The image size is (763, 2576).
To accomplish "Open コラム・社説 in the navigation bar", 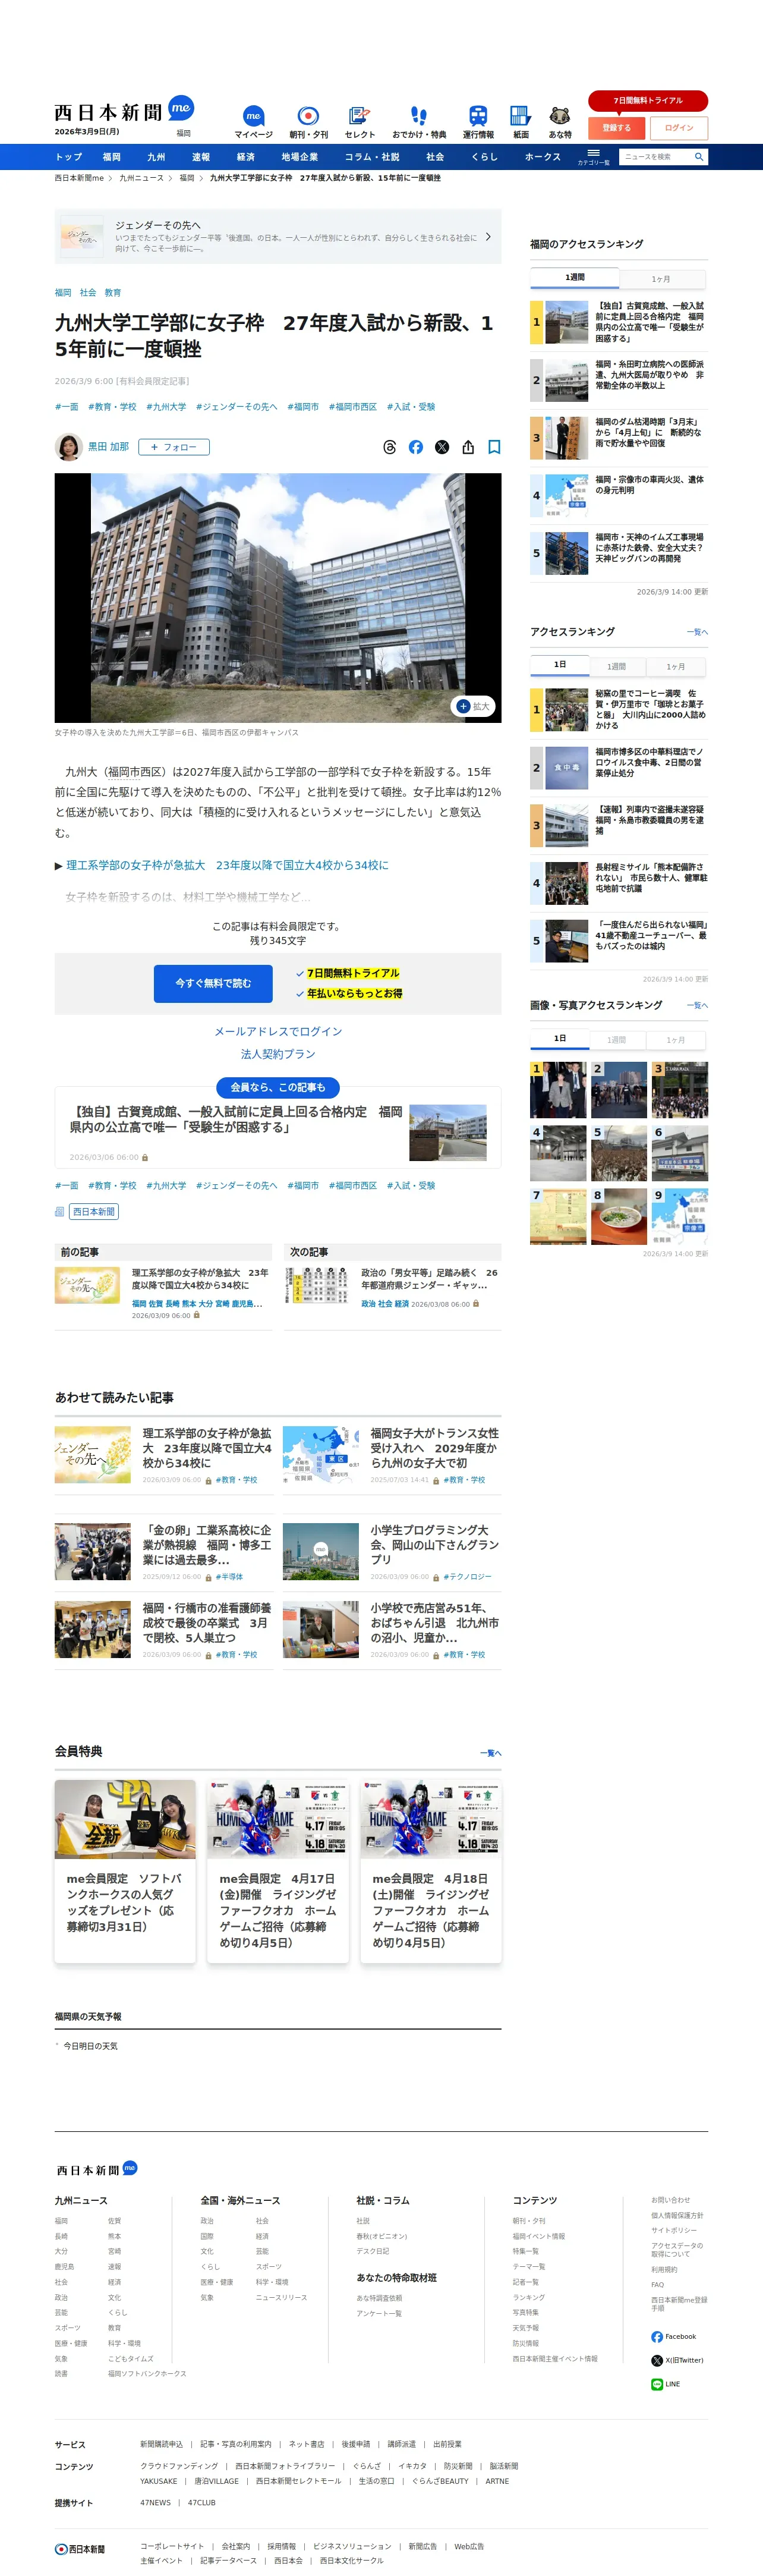I will click(372, 157).
